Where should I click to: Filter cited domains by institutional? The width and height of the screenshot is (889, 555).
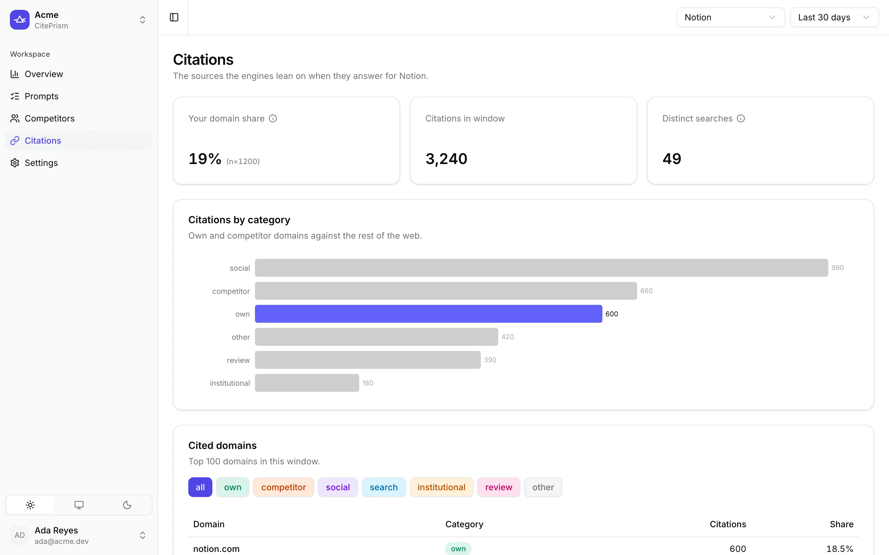point(441,487)
